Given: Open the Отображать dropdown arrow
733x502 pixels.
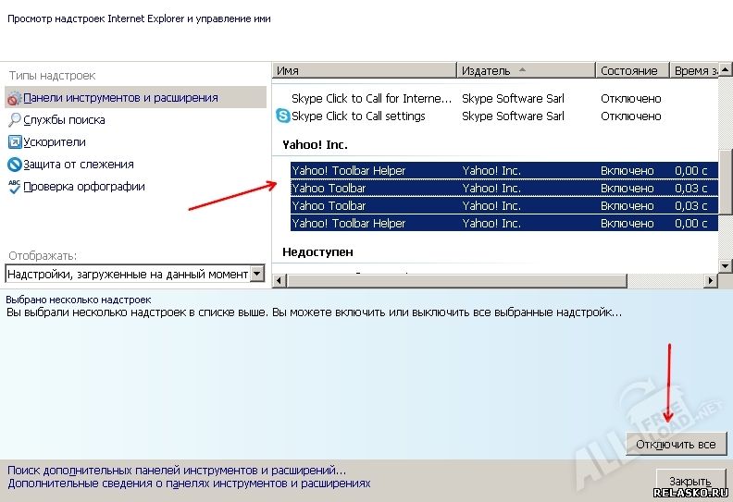Looking at the screenshot, I should click(x=257, y=274).
